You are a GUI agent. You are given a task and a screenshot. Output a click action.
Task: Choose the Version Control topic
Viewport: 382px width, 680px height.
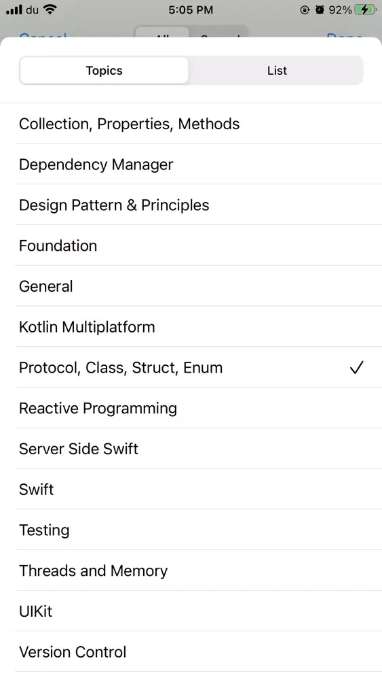pyautogui.click(x=191, y=651)
